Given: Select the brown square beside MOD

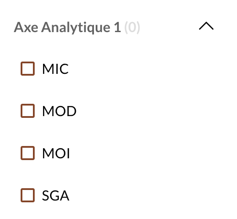Looking at the screenshot, I should 28,111.
